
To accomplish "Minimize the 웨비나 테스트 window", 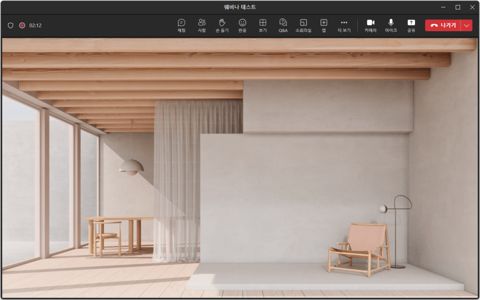I will click(443, 7).
